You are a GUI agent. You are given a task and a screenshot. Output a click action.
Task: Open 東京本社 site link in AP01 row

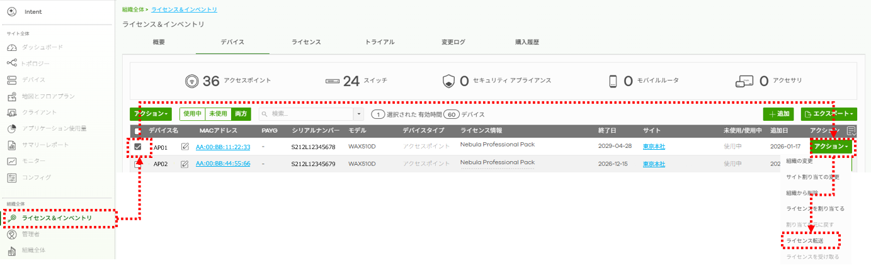[x=654, y=147]
